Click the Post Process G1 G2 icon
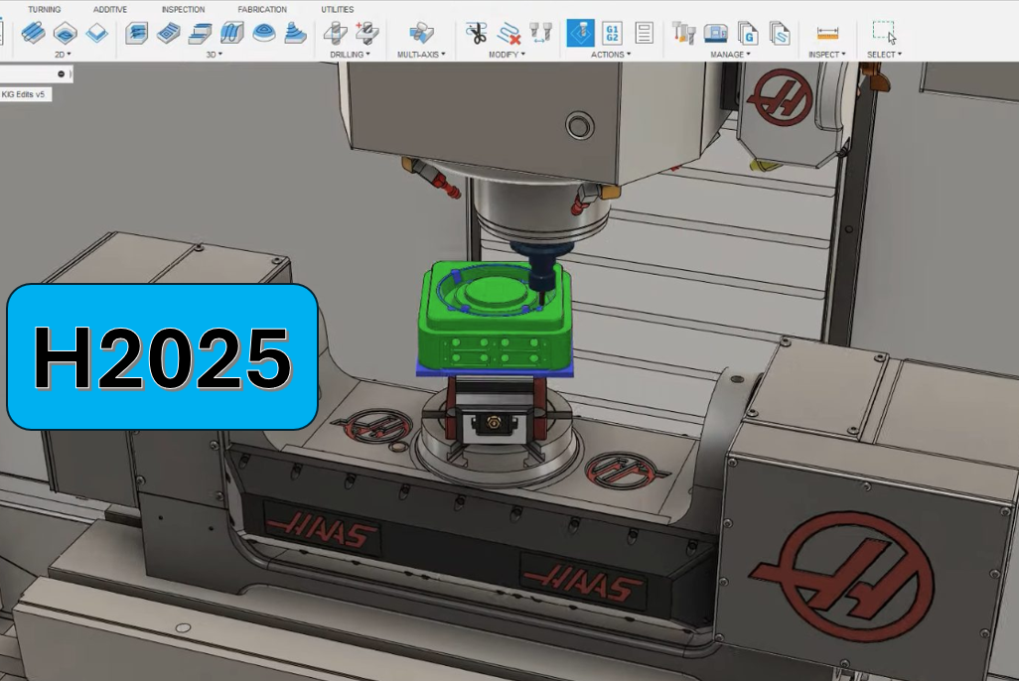This screenshot has height=681, width=1019. [x=613, y=33]
